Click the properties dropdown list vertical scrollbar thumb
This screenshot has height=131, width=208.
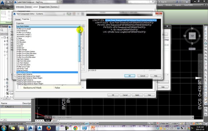[79, 46]
